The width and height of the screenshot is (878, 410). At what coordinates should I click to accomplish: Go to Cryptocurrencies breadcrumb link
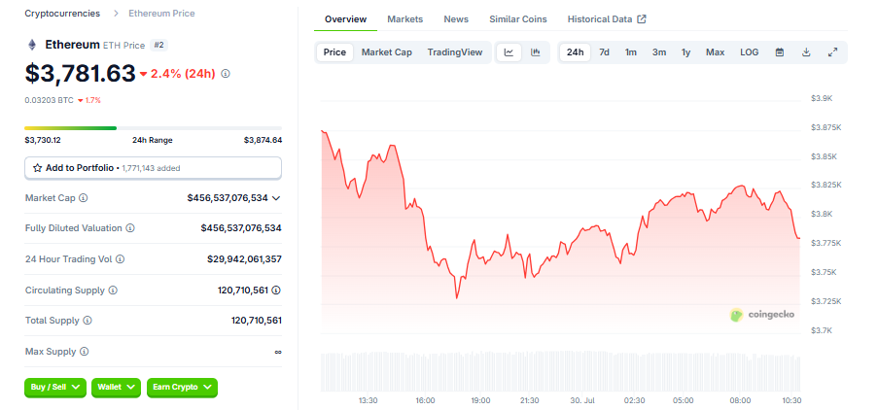(62, 14)
